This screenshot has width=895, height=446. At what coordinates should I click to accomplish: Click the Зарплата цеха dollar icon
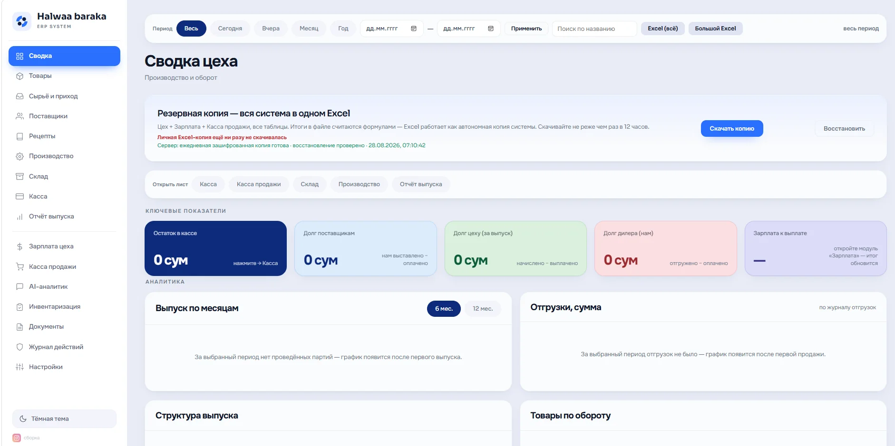click(x=19, y=247)
